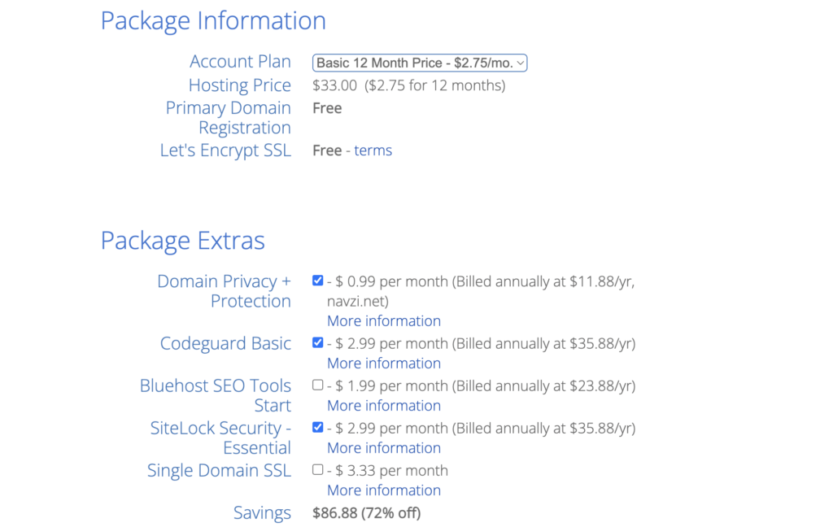Screen dimensions: 833x527
Task: Click the SiteLock Security - Essential label
Action: 220,438
